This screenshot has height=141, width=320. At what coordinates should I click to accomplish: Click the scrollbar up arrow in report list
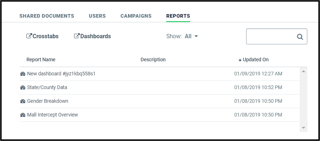tap(303, 71)
